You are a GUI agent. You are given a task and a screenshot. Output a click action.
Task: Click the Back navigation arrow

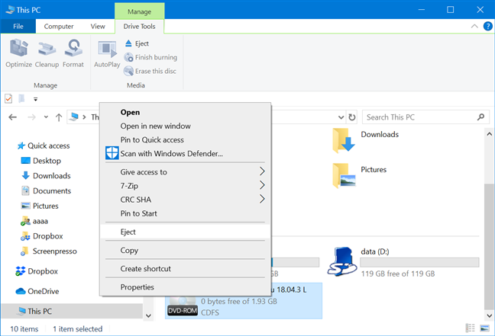(x=13, y=117)
